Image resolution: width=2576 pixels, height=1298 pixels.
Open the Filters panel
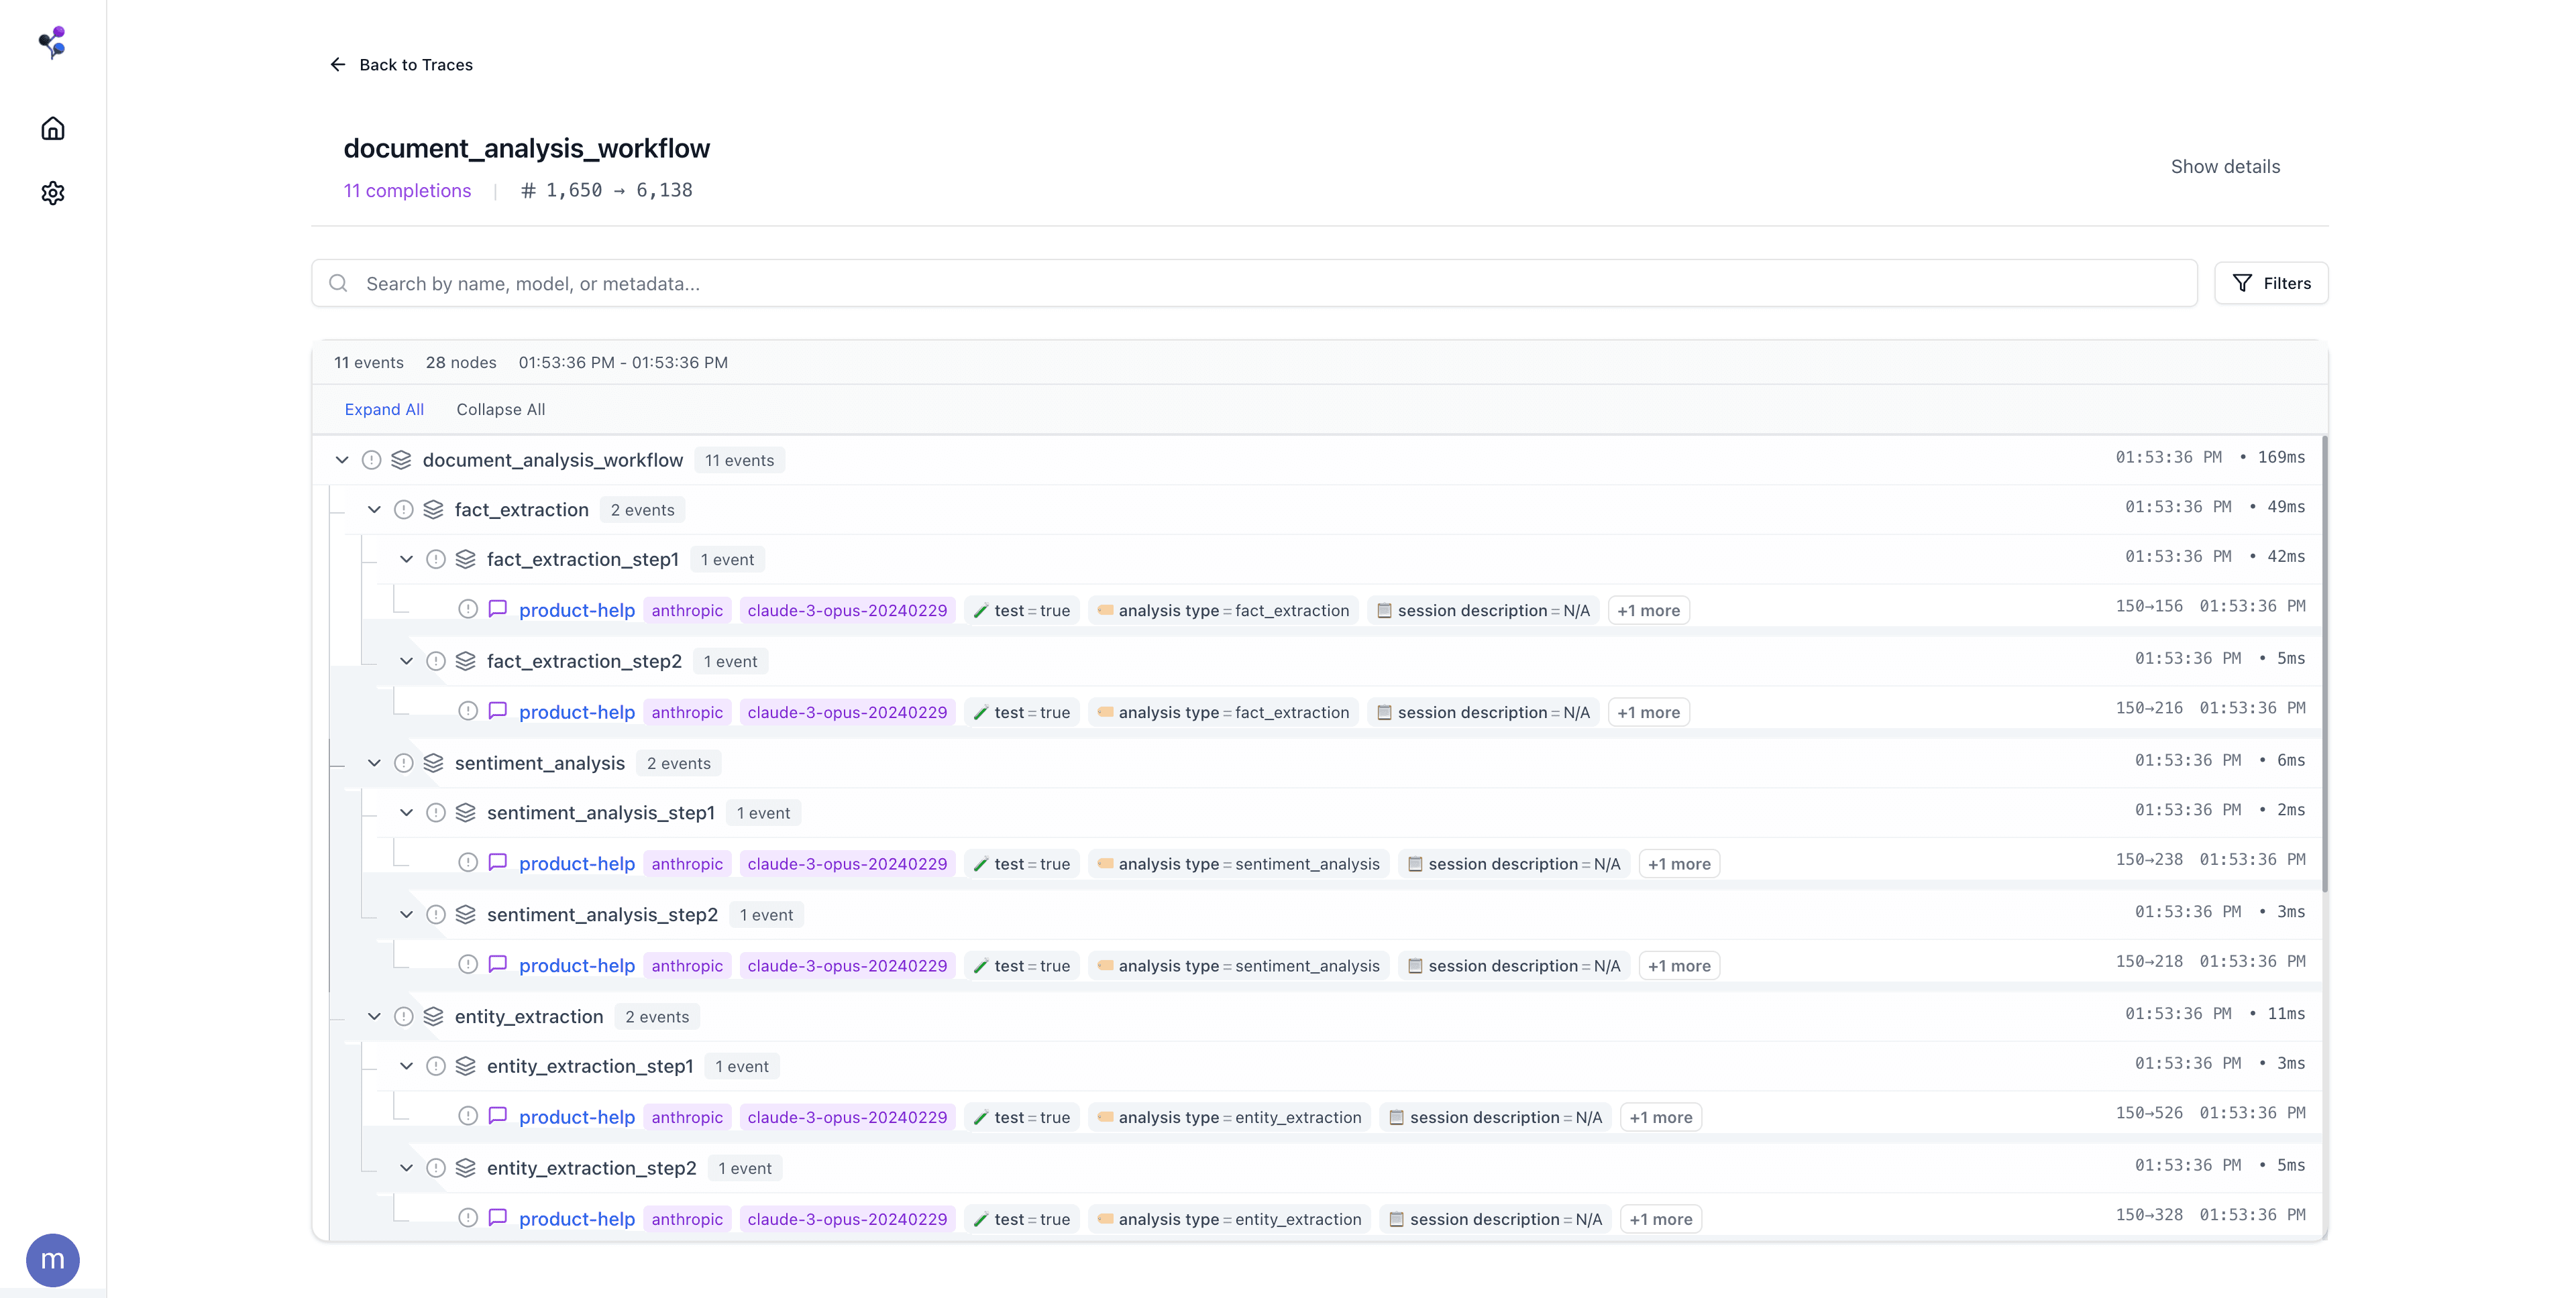click(2271, 283)
